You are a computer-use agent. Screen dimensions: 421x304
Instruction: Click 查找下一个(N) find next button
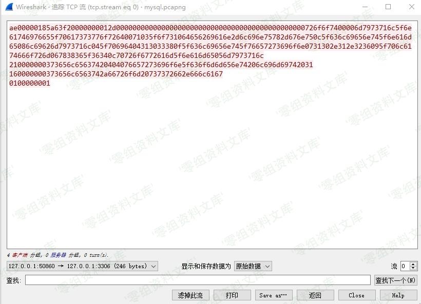point(396,280)
